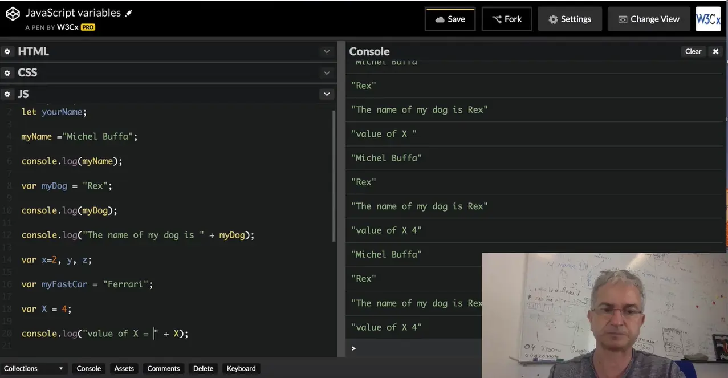
Task: Open the Collections dropdown
Action: 34,368
